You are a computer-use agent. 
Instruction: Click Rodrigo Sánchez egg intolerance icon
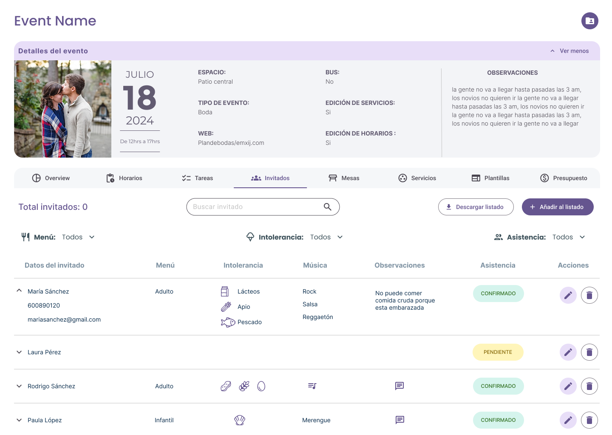coord(261,386)
